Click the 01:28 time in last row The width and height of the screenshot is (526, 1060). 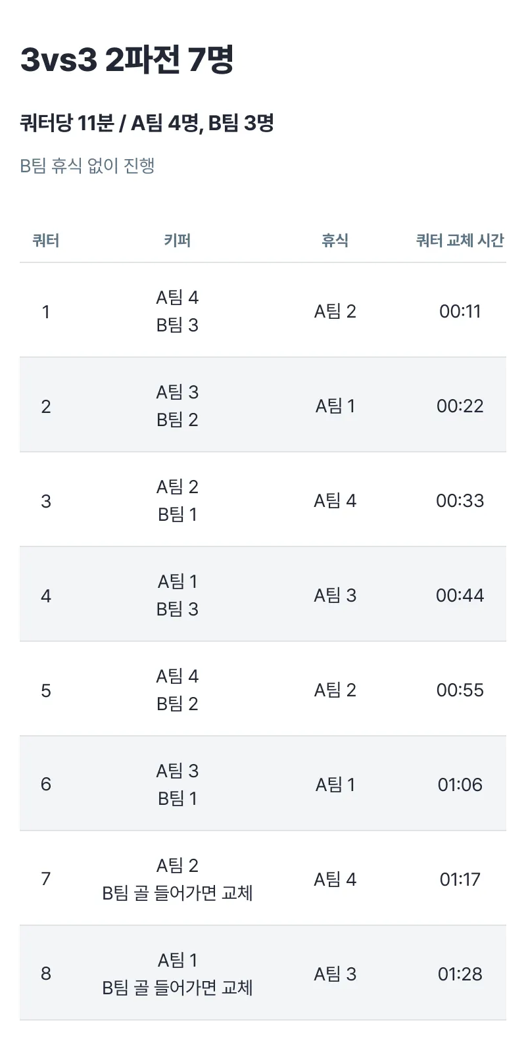click(x=460, y=974)
